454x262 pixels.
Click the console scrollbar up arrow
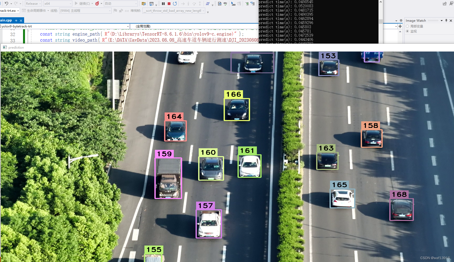pos(381,2)
